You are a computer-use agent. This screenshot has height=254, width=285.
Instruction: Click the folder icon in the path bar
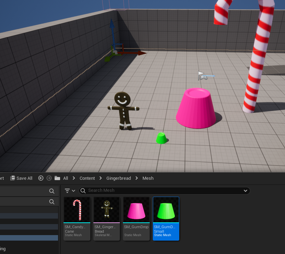(x=57, y=178)
